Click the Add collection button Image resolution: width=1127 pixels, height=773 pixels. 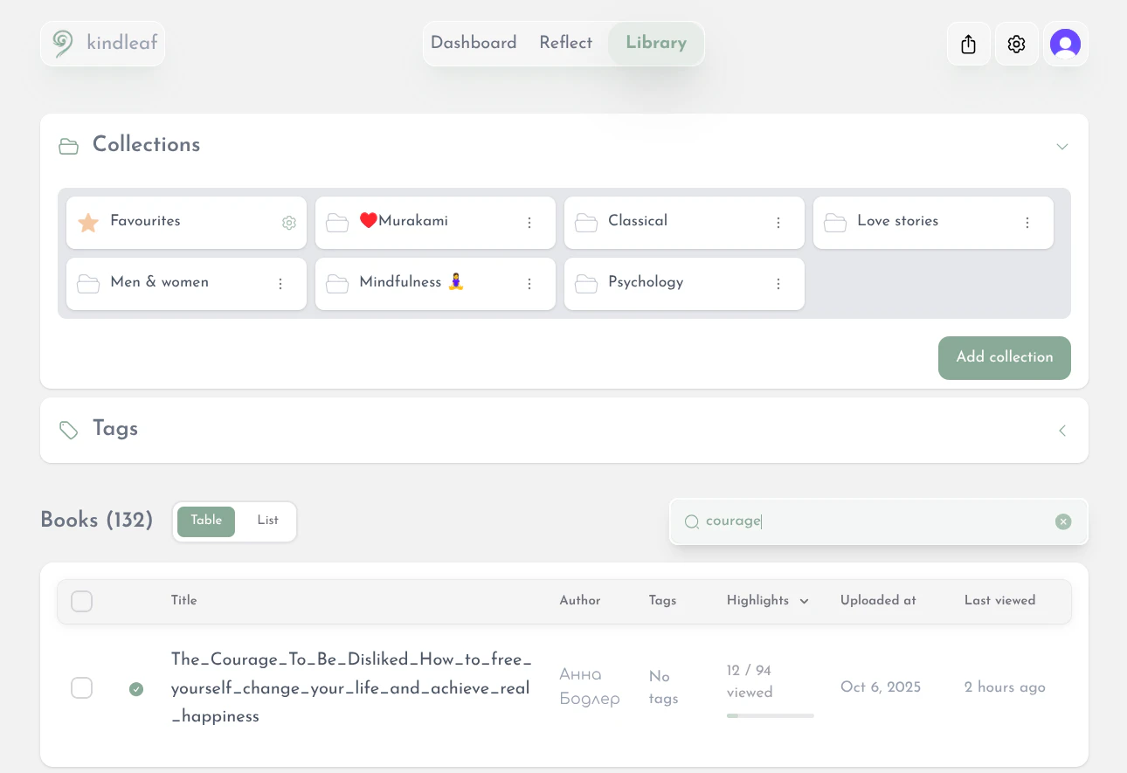click(x=1004, y=358)
